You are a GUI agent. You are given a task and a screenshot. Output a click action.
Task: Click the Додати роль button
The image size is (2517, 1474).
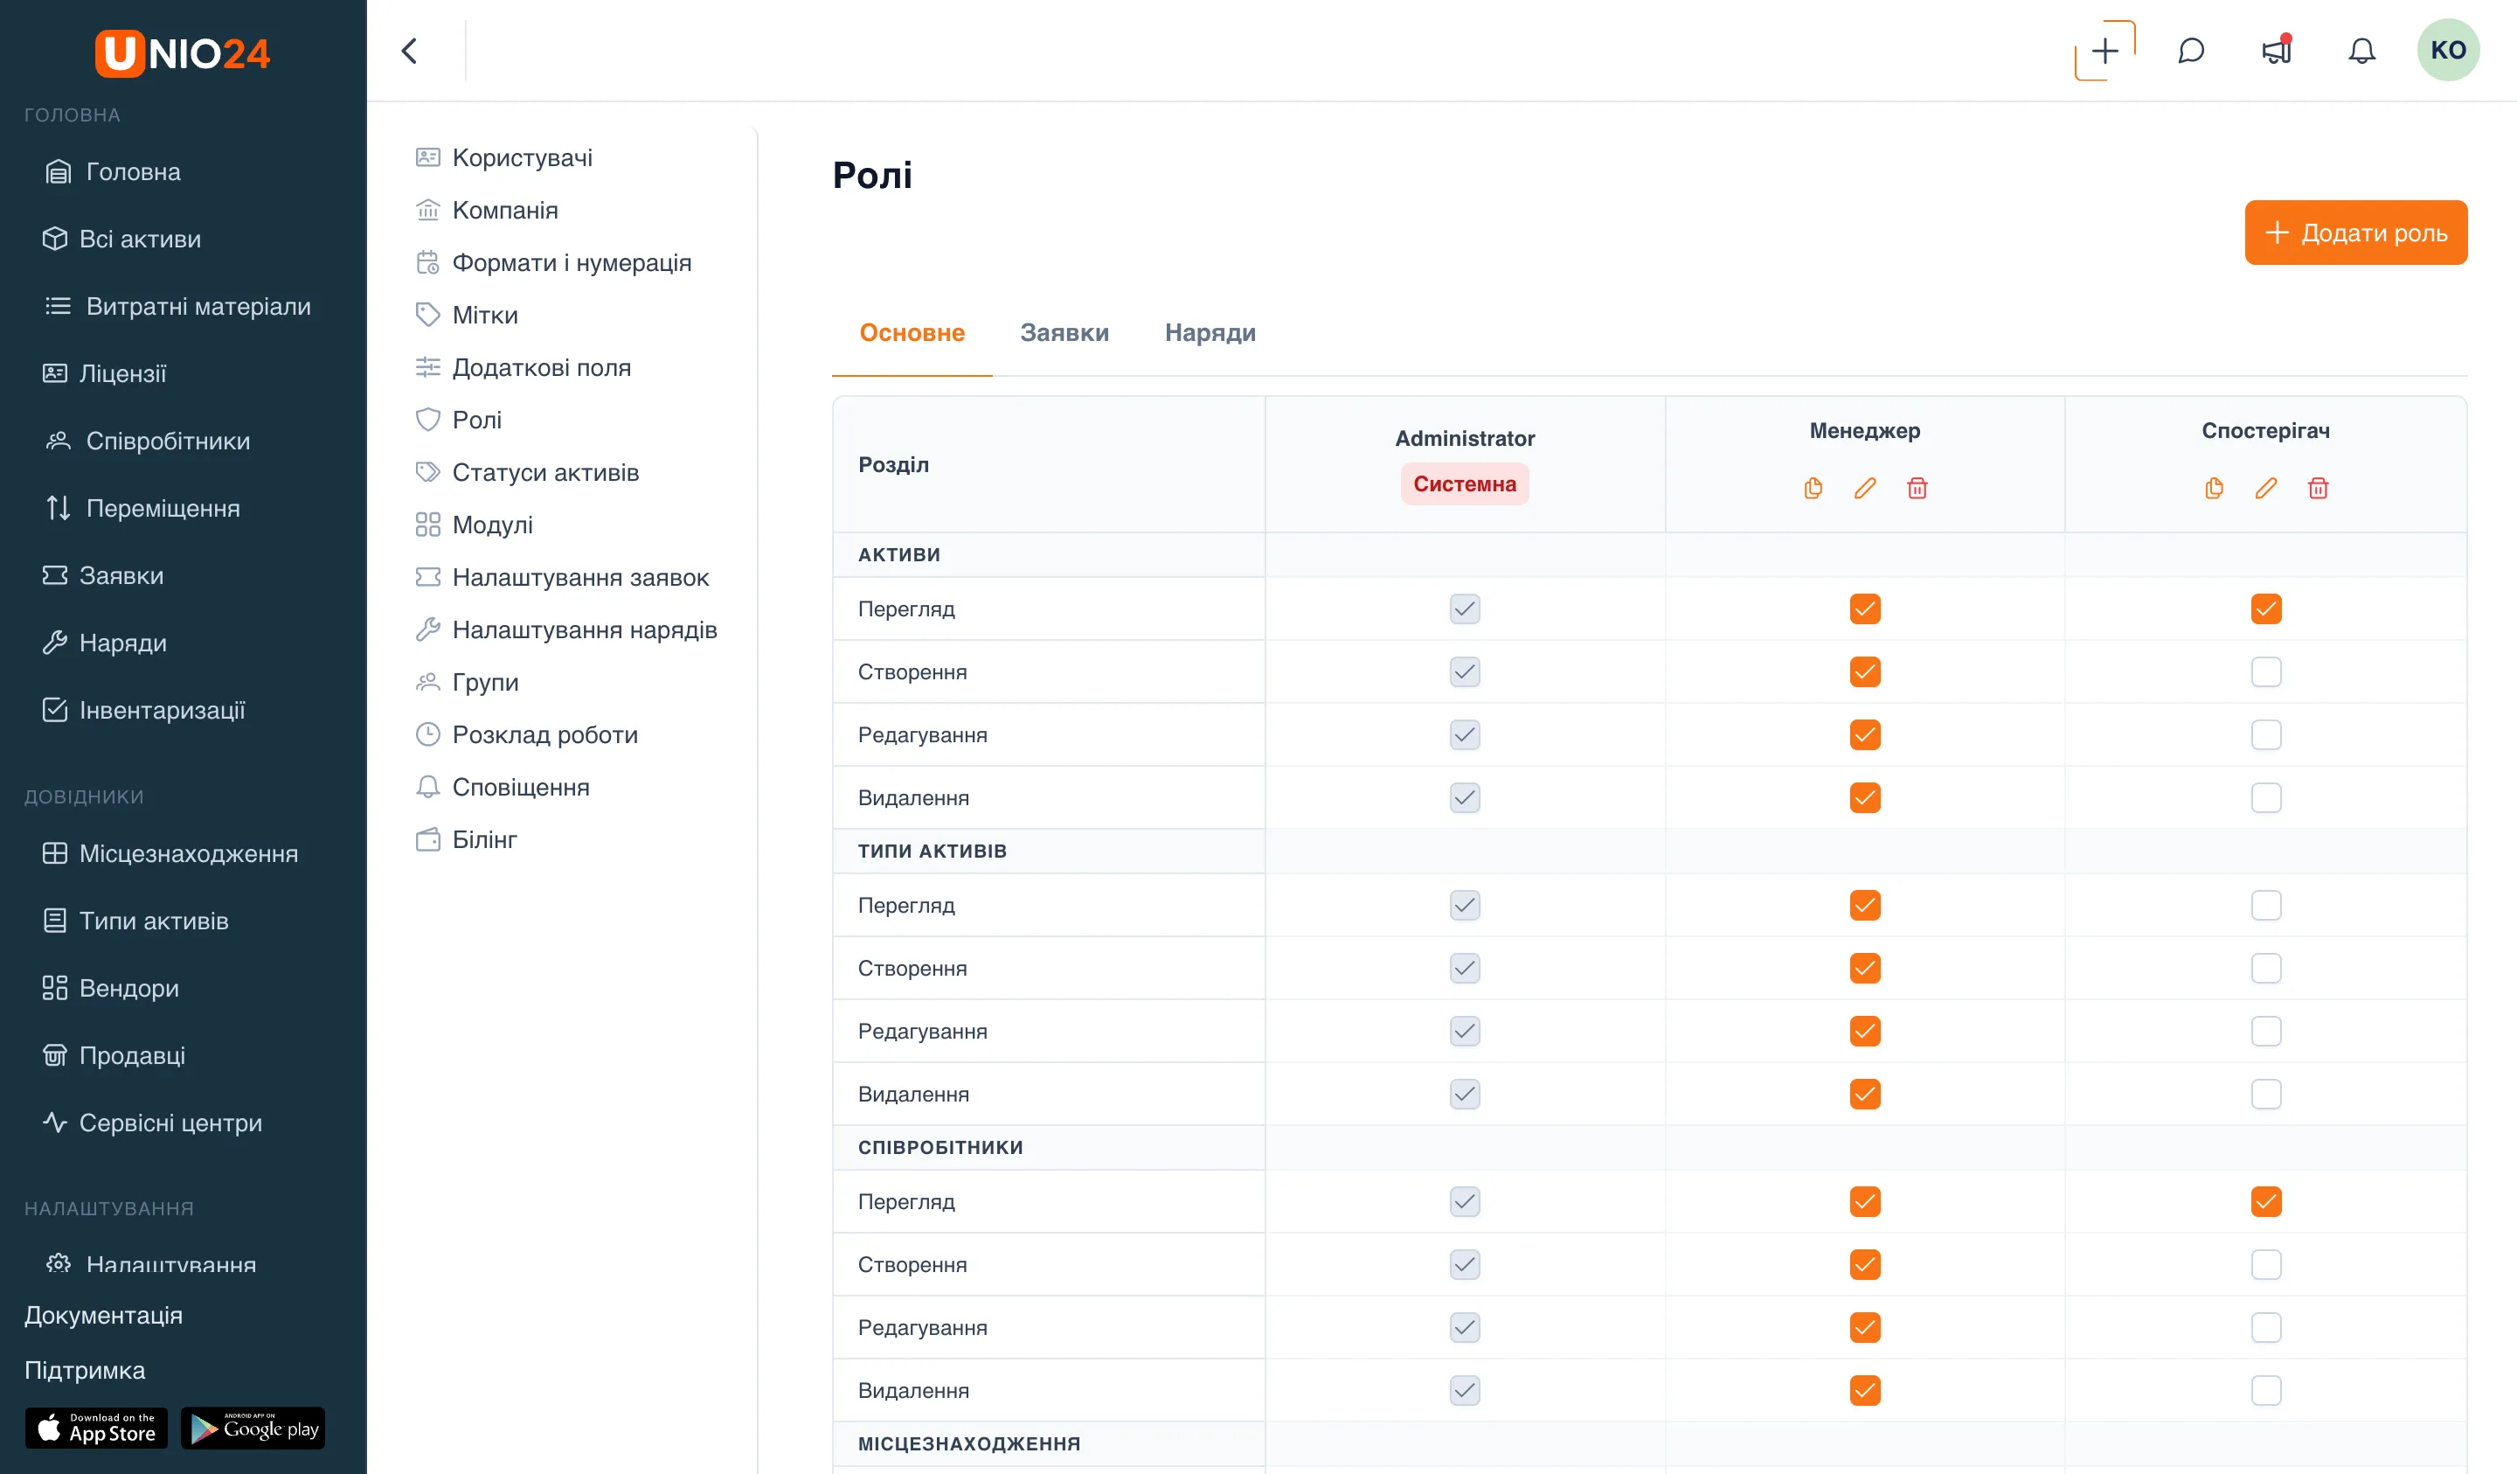click(x=2355, y=233)
